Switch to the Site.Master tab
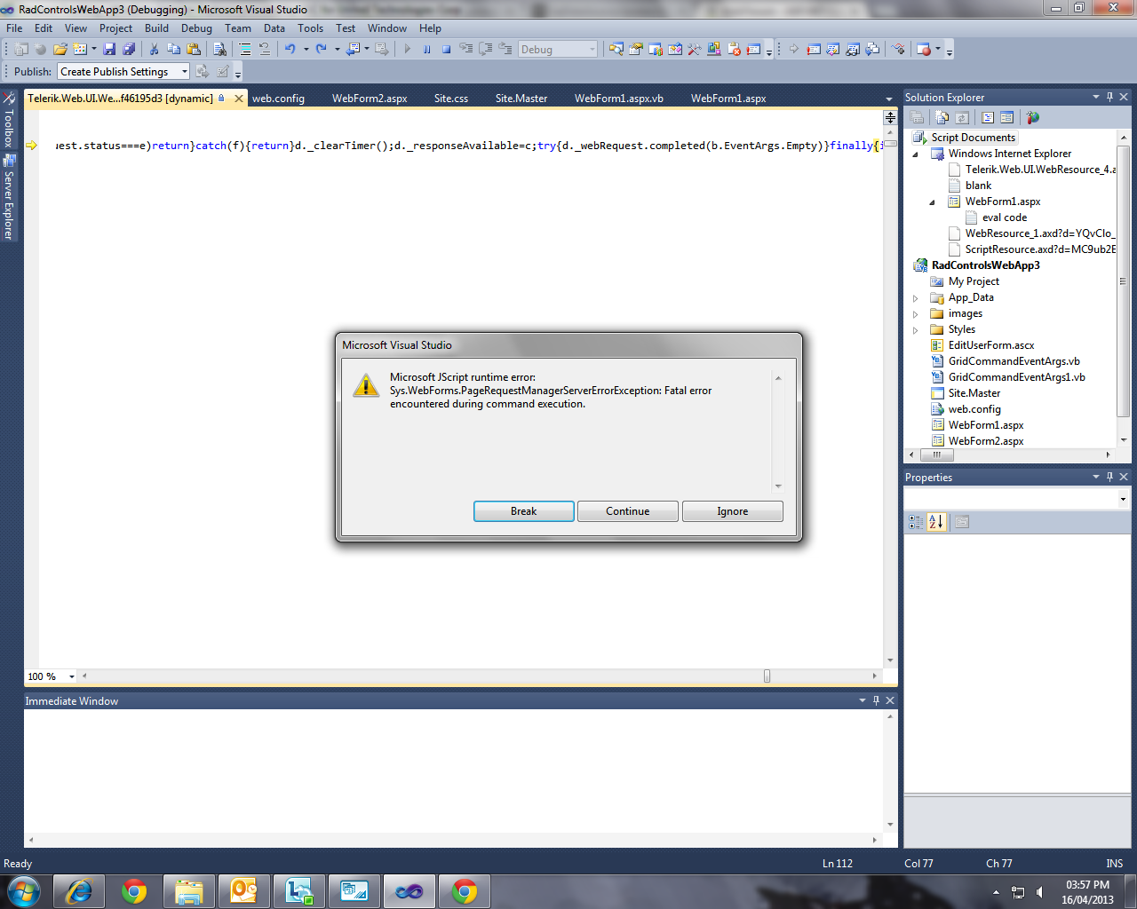This screenshot has height=909, width=1137. click(x=521, y=99)
